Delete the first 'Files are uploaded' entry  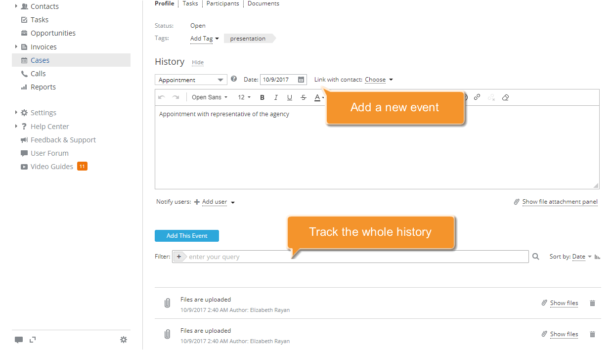coord(592,303)
